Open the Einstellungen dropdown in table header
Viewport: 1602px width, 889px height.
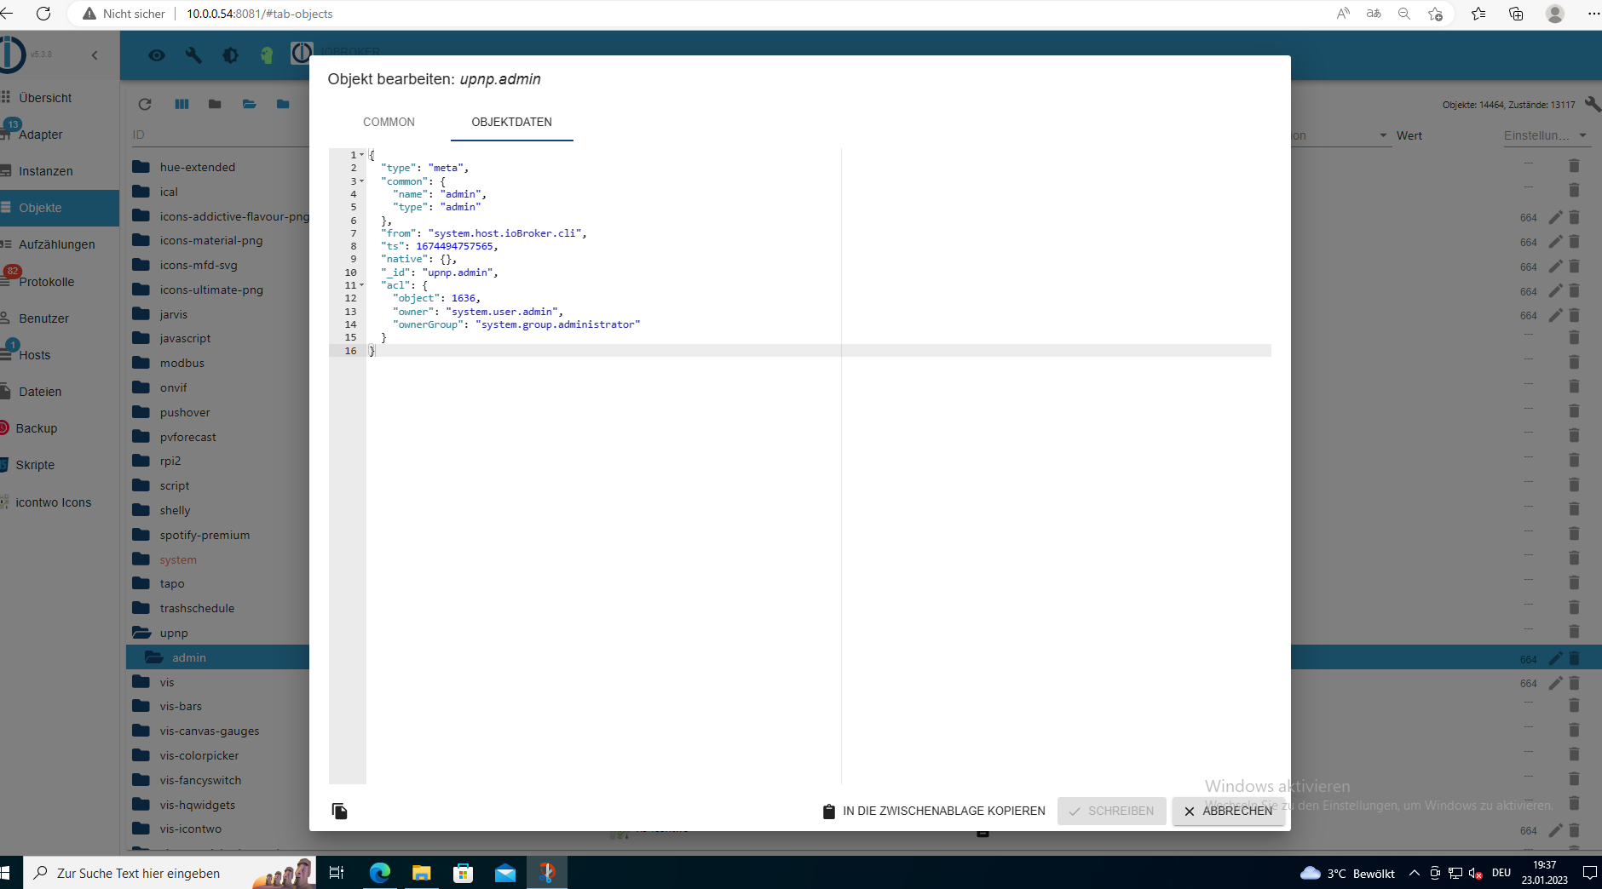(x=1545, y=135)
